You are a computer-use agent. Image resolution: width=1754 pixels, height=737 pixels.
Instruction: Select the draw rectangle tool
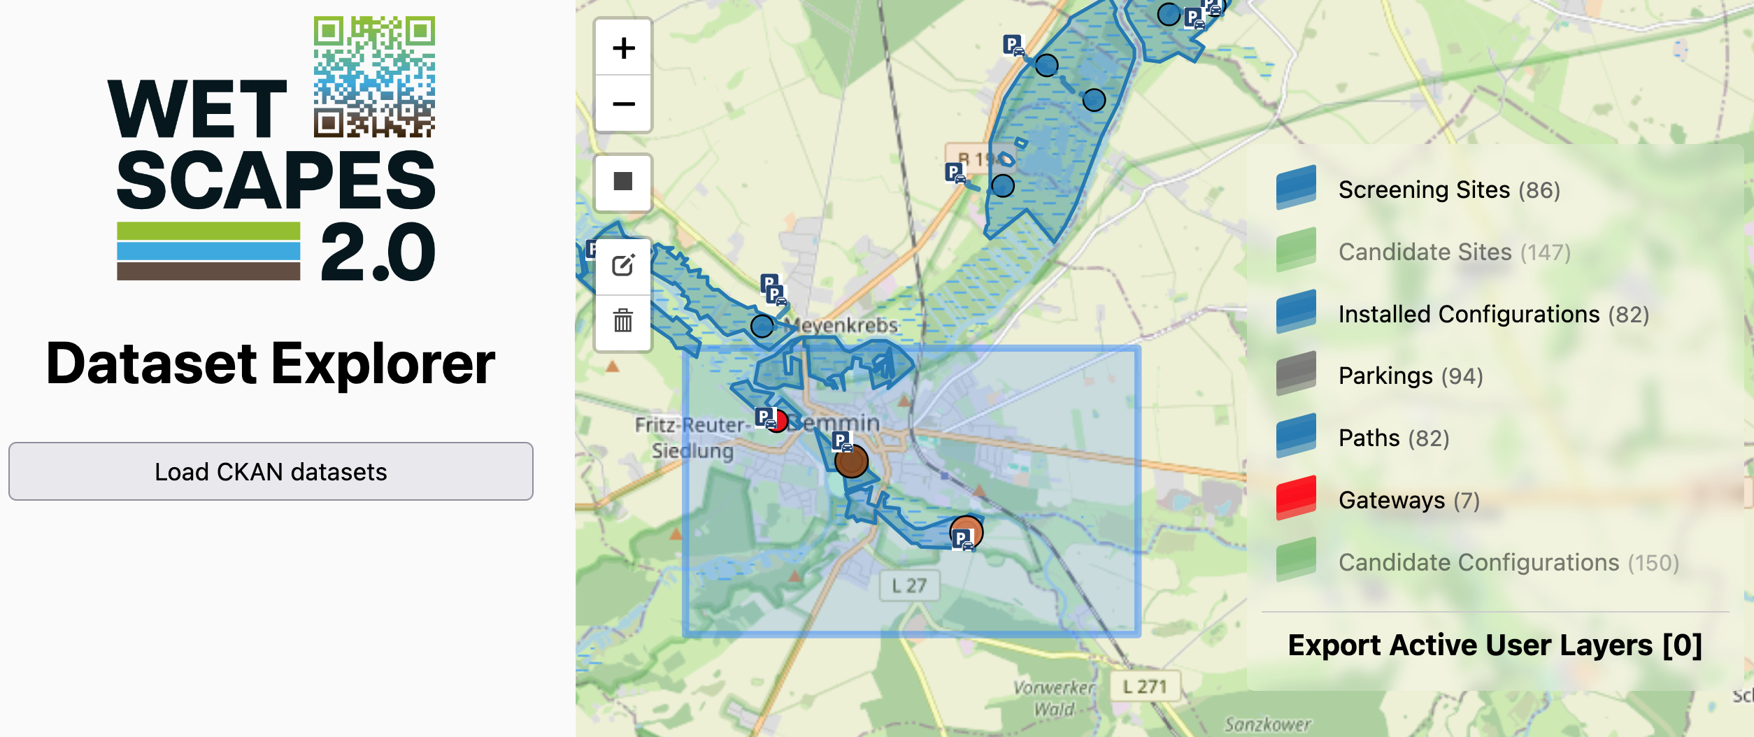point(623,182)
